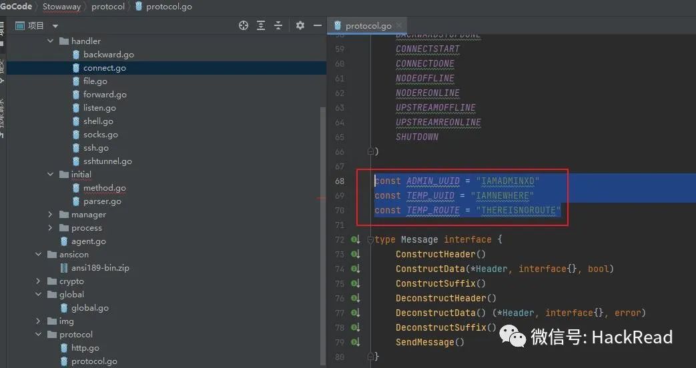The width and height of the screenshot is (696, 368).
Task: Click implementations gutter icon at line 72
Action: pos(355,240)
